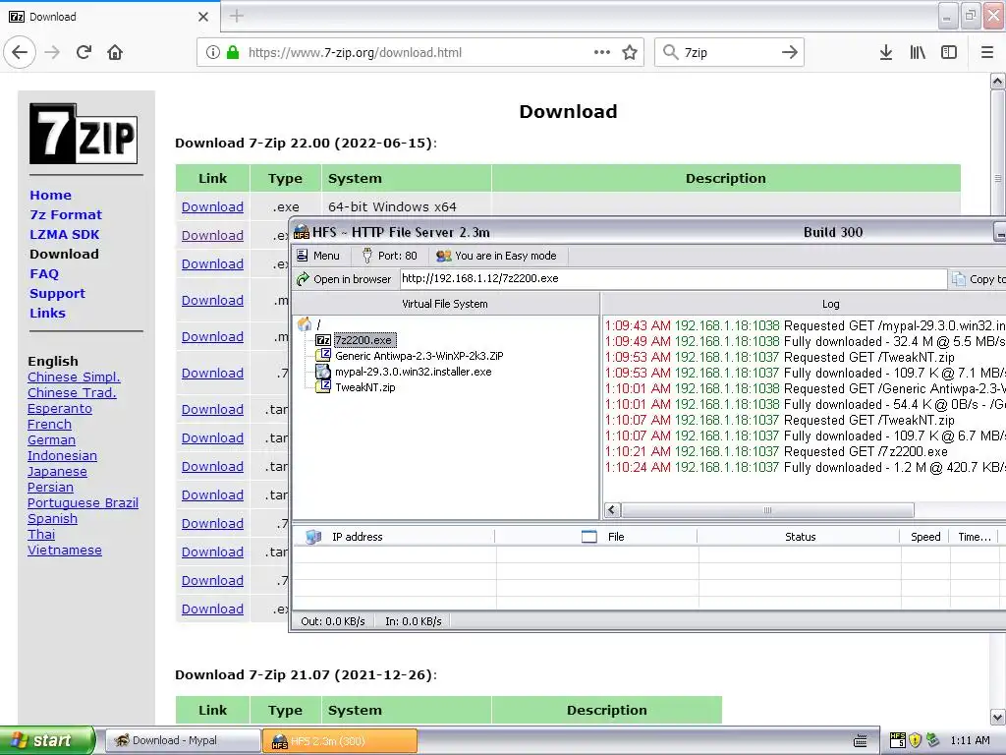Toggle the browser sidebar icon
Image resolution: width=1006 pixels, height=755 pixels.
tap(948, 52)
